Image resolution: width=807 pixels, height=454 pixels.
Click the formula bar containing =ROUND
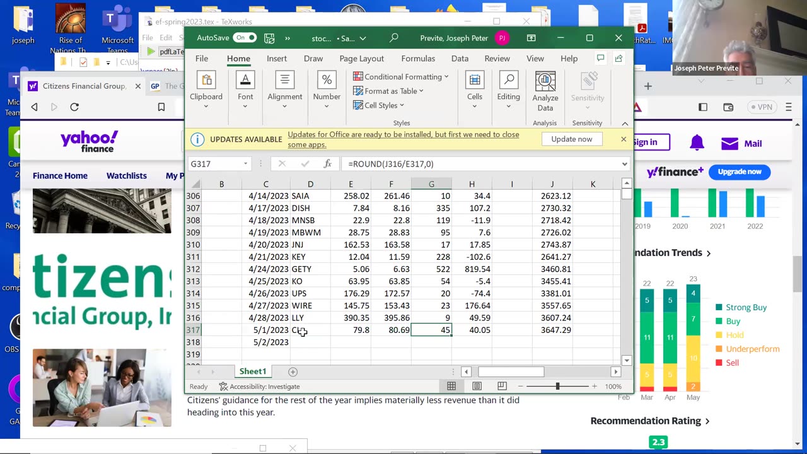pyautogui.click(x=479, y=164)
